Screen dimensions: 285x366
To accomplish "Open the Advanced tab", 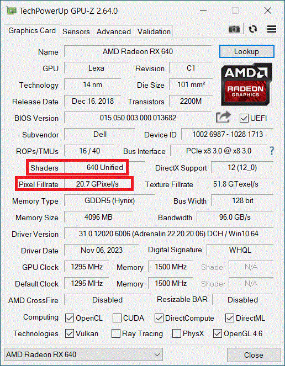I will tap(114, 31).
